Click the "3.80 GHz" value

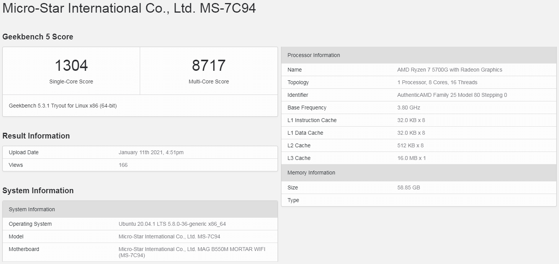(x=409, y=108)
